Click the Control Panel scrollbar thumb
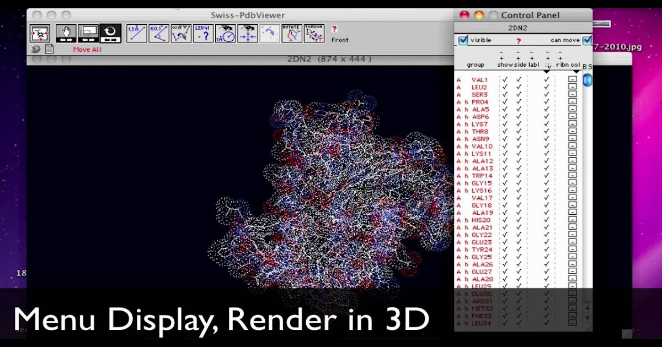This screenshot has width=662, height=347. [587, 80]
